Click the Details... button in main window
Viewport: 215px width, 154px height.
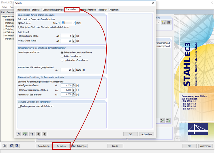click(61, 146)
